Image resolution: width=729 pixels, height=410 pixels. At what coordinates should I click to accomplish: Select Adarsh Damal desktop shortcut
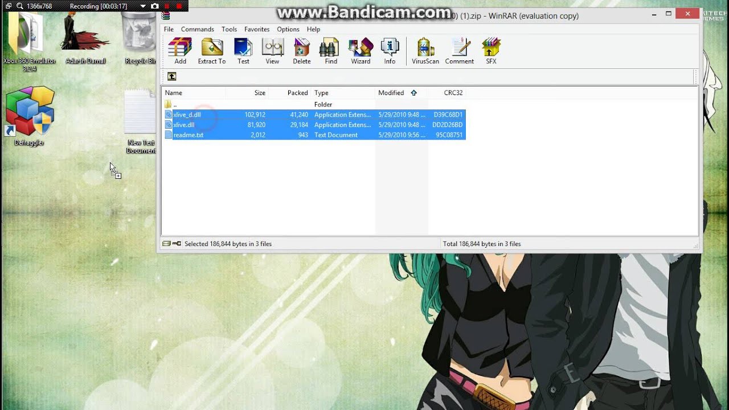click(x=85, y=37)
